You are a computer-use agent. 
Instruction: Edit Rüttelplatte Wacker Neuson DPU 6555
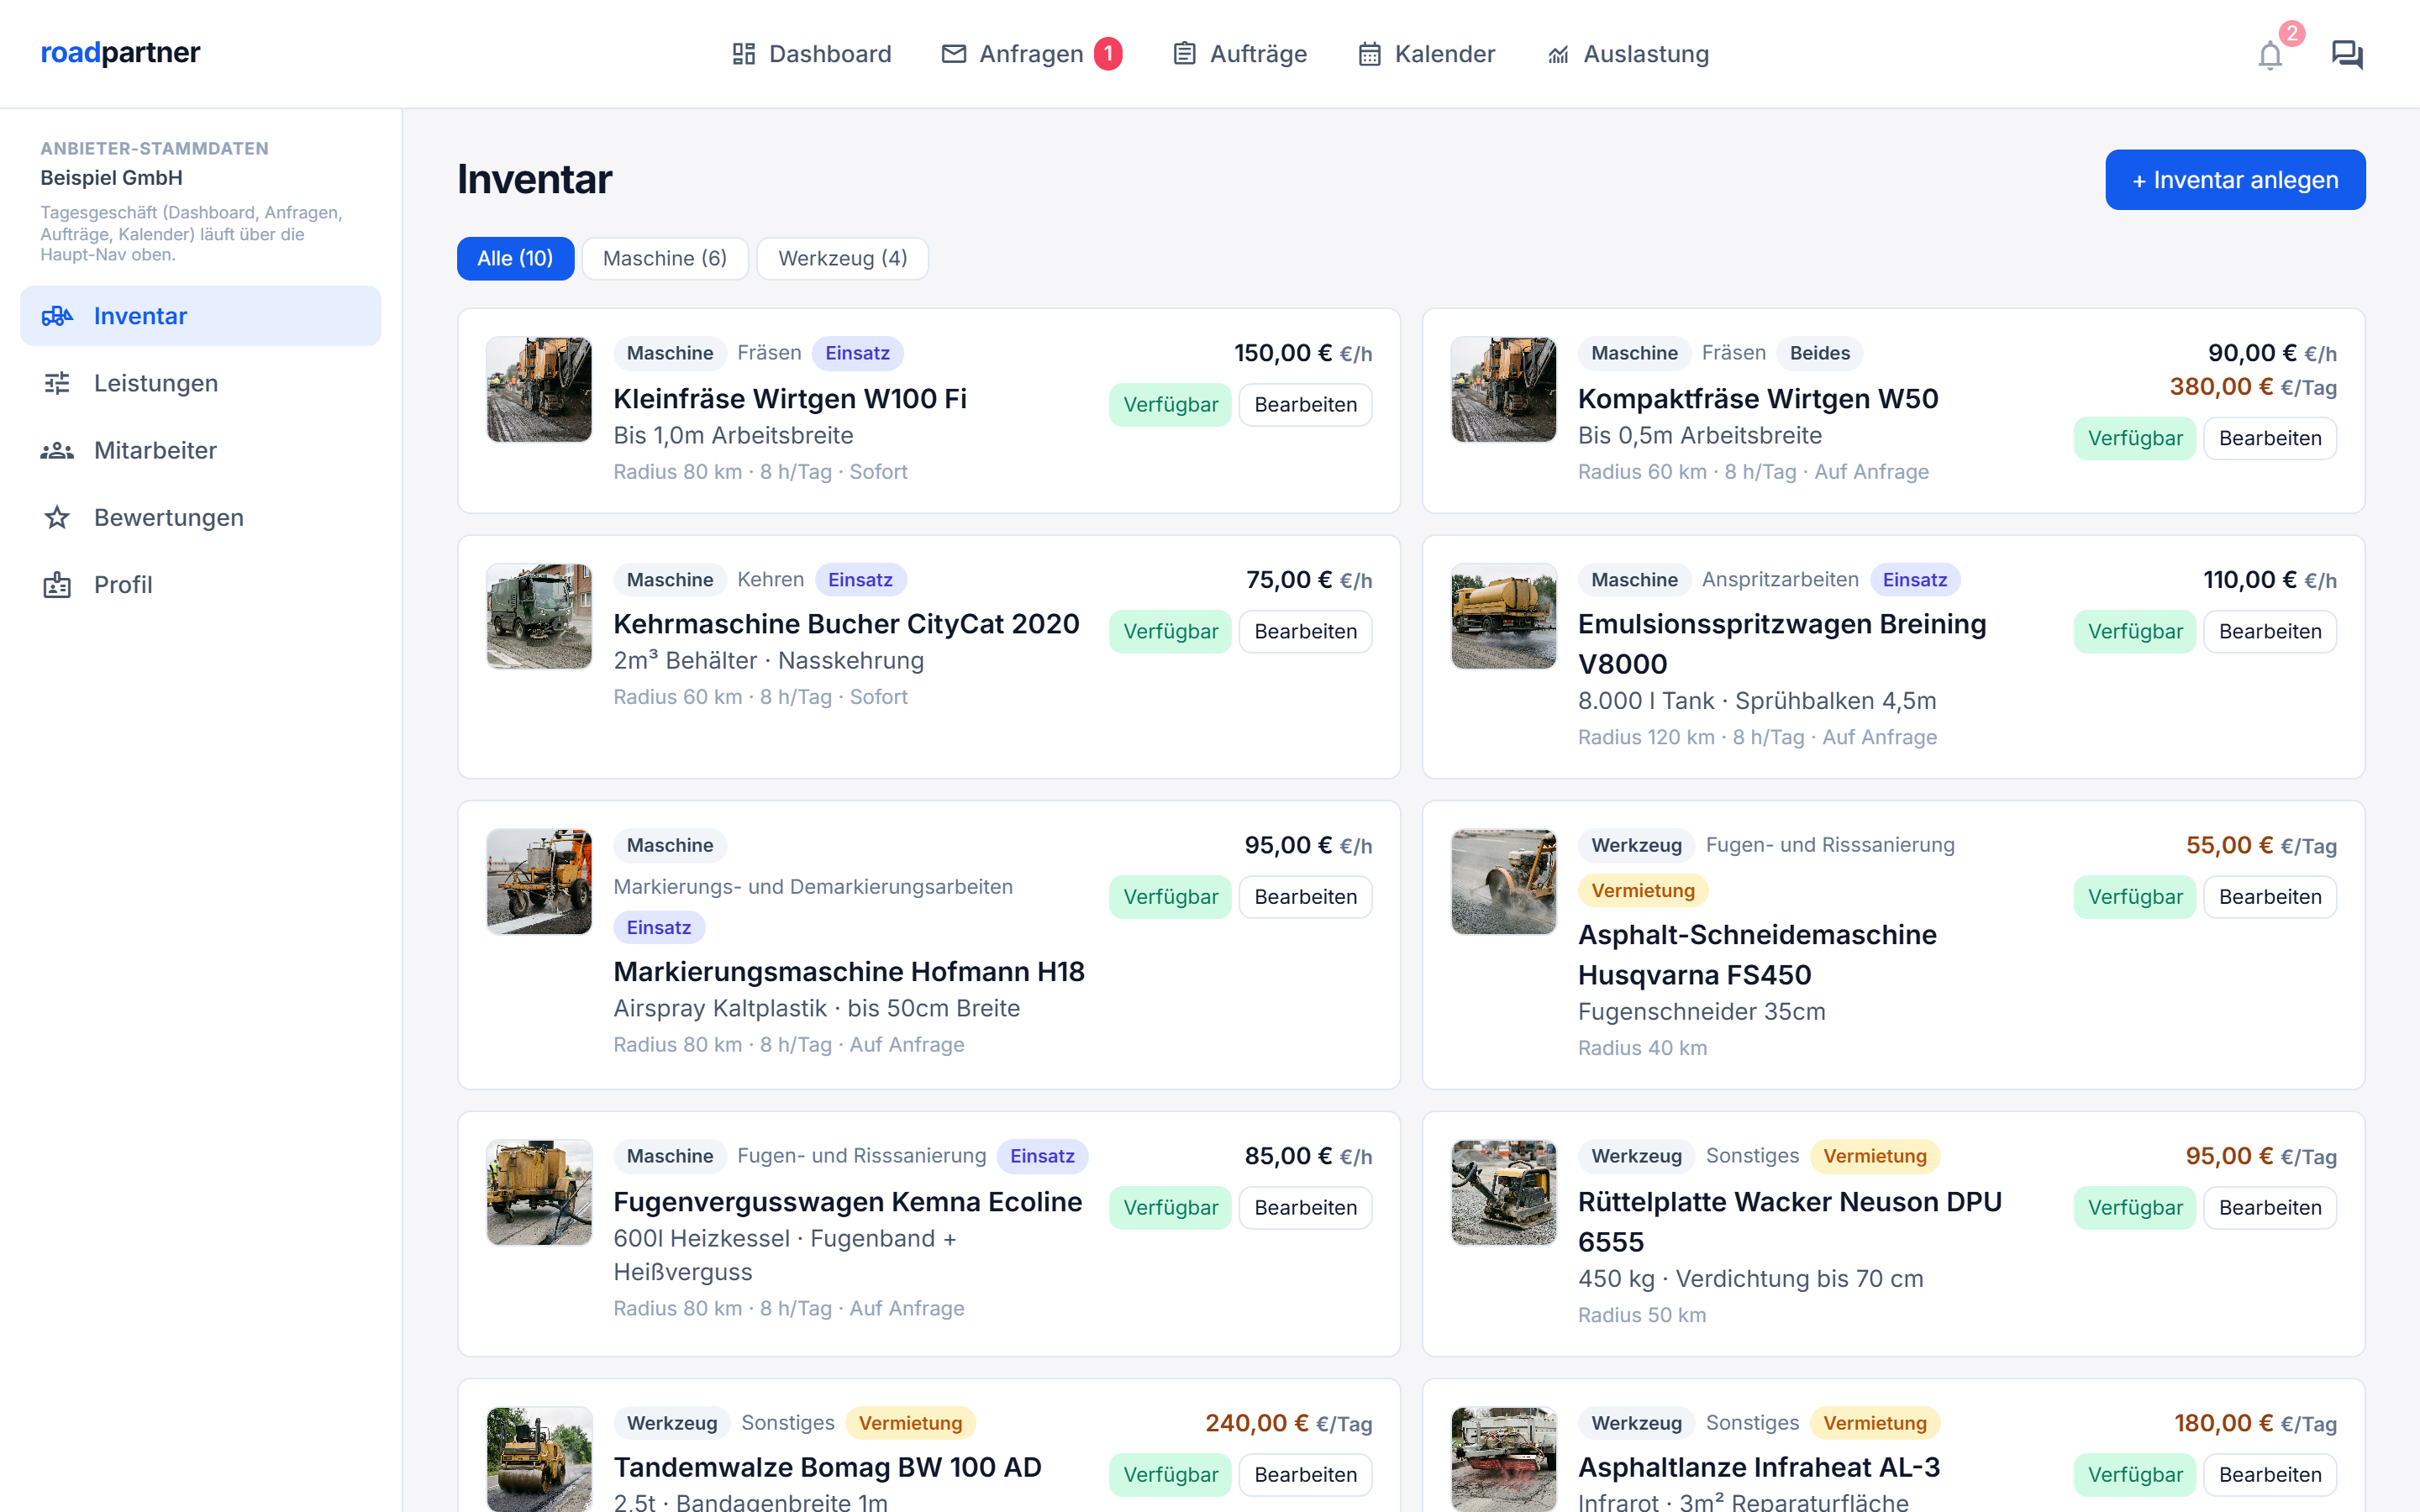(x=2270, y=1208)
